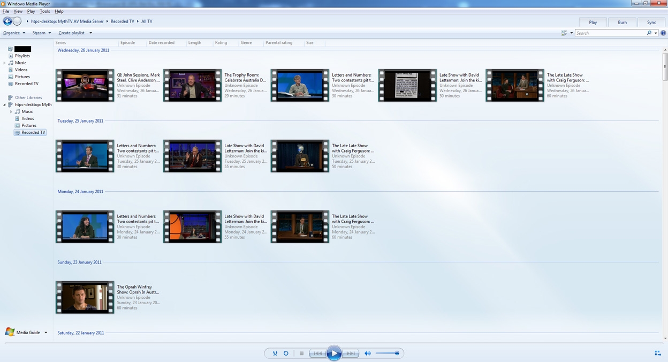
Task: Open the Tools menu
Action: coord(45,11)
